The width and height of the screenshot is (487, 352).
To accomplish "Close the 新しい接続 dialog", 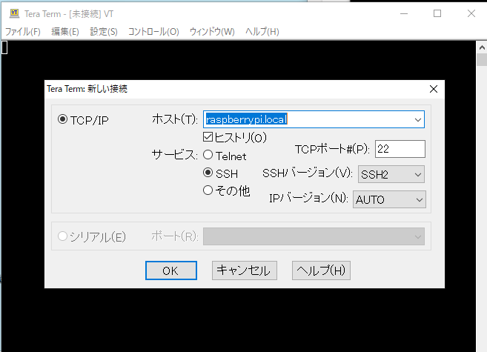I will coord(434,89).
